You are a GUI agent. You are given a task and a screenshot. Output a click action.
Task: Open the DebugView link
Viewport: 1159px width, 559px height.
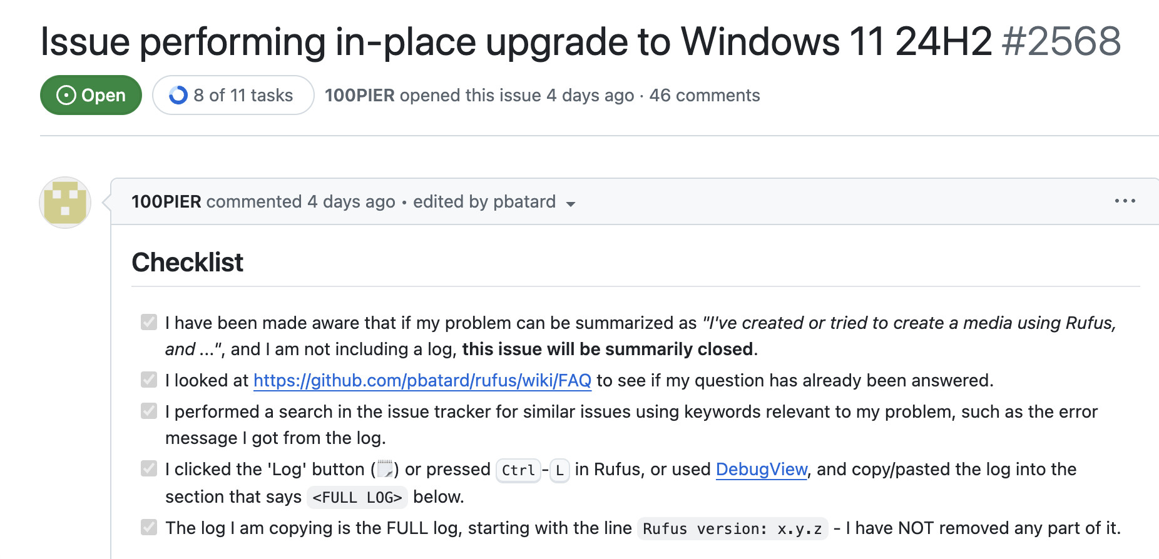761,469
